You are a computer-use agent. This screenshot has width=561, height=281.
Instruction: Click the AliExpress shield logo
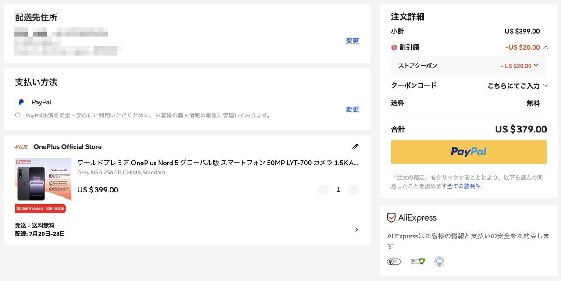pyautogui.click(x=391, y=218)
